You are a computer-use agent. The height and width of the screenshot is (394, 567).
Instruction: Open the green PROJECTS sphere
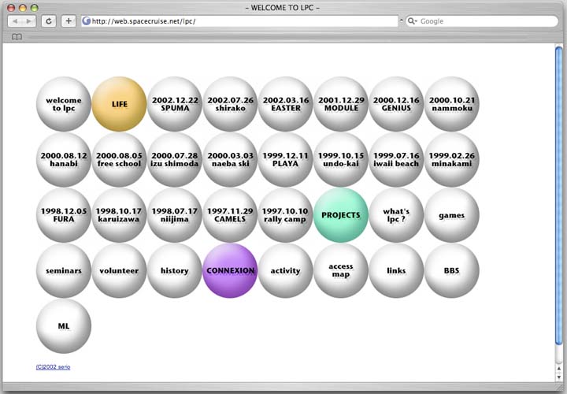[x=341, y=215]
